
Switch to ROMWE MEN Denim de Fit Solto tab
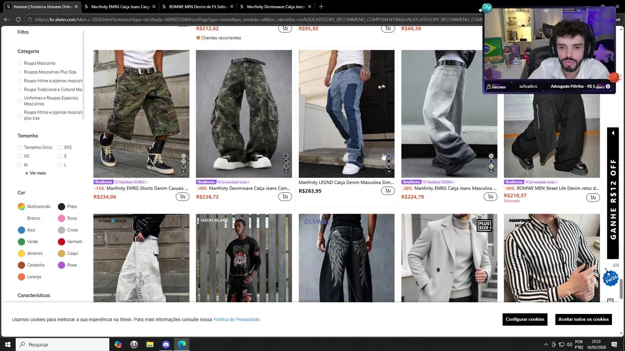(x=198, y=7)
